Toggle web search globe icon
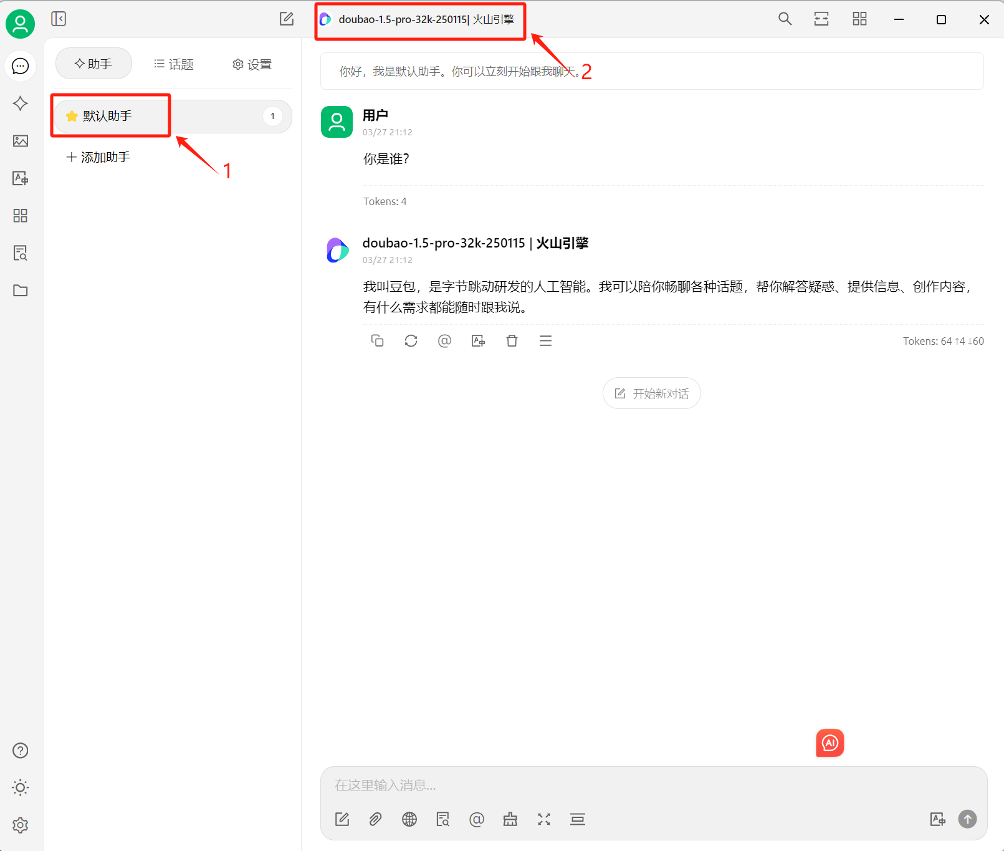This screenshot has height=851, width=1004. pyautogui.click(x=409, y=819)
